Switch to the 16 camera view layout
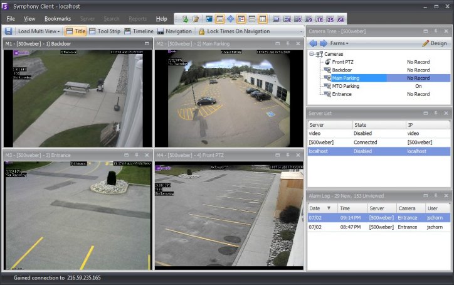Screen dimensions: 454x285 319,19
